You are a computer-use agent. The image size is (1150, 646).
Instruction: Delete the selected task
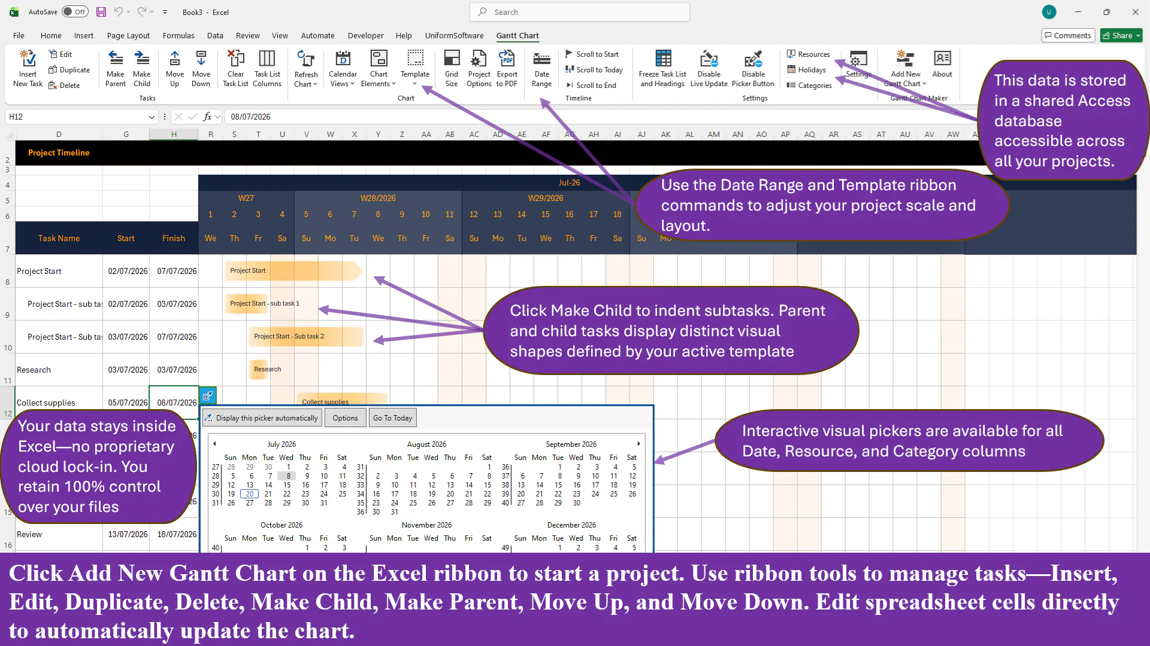click(x=64, y=85)
